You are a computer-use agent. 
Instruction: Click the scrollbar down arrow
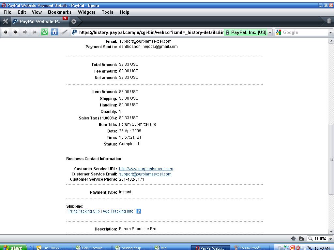click(331, 232)
